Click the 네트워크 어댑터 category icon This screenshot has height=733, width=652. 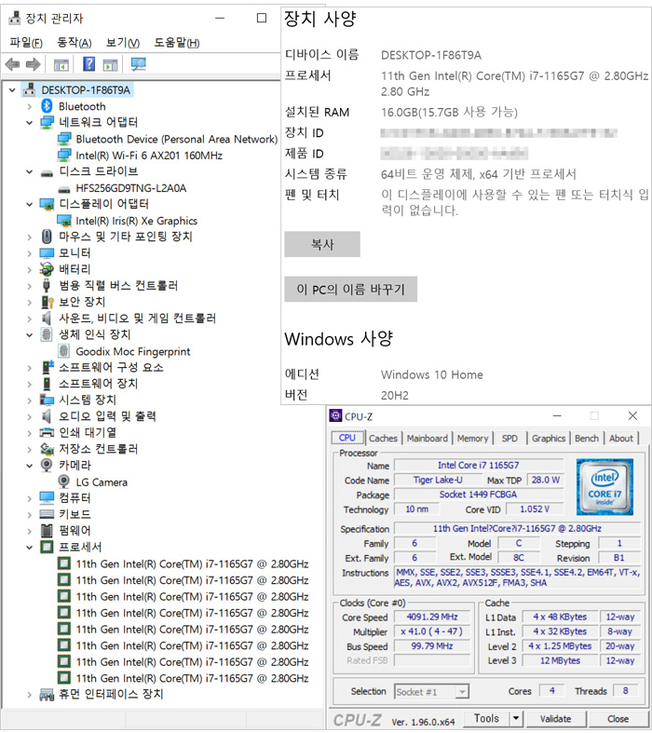point(47,123)
